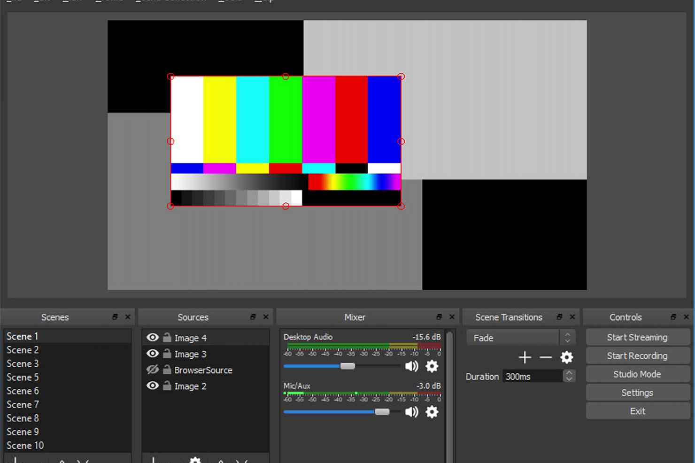Choose Scene 6
695x463 pixels.
point(68,391)
